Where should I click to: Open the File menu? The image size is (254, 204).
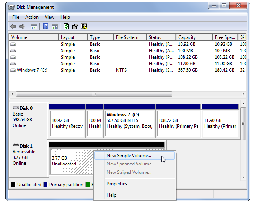[x=16, y=17]
